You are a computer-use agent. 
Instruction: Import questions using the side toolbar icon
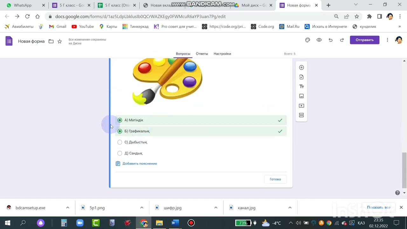pyautogui.click(x=301, y=77)
